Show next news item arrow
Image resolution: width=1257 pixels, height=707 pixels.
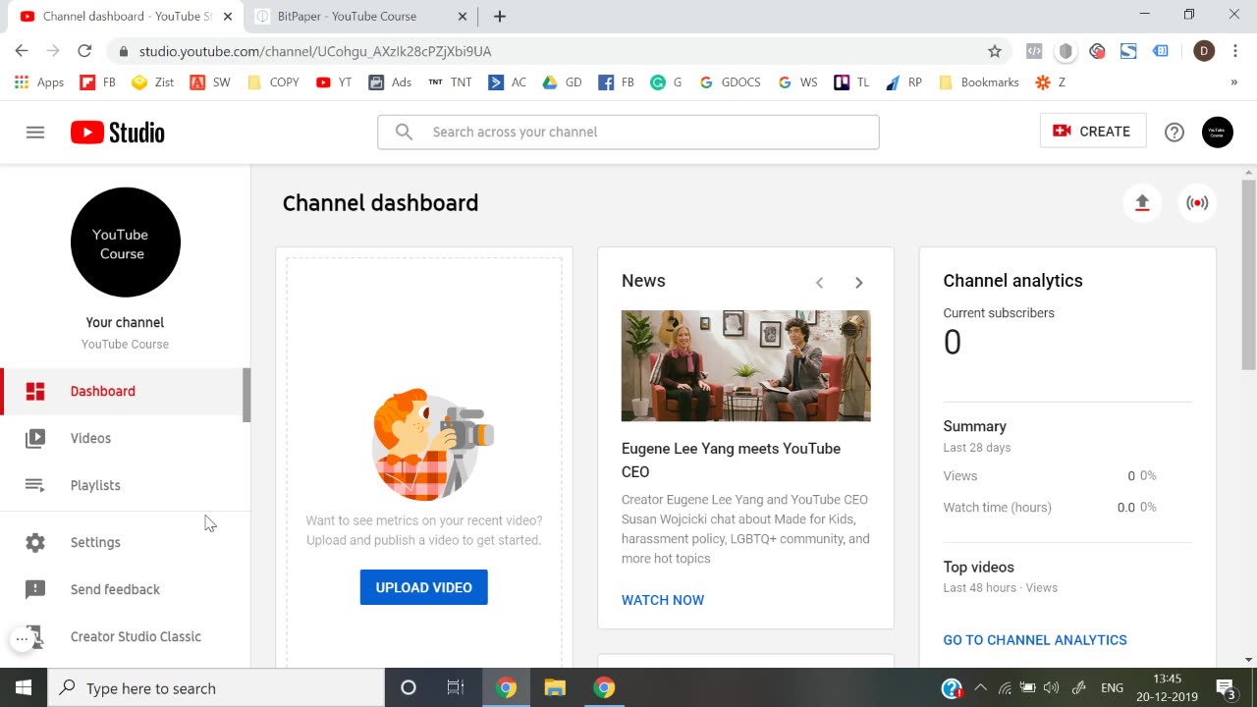click(858, 283)
